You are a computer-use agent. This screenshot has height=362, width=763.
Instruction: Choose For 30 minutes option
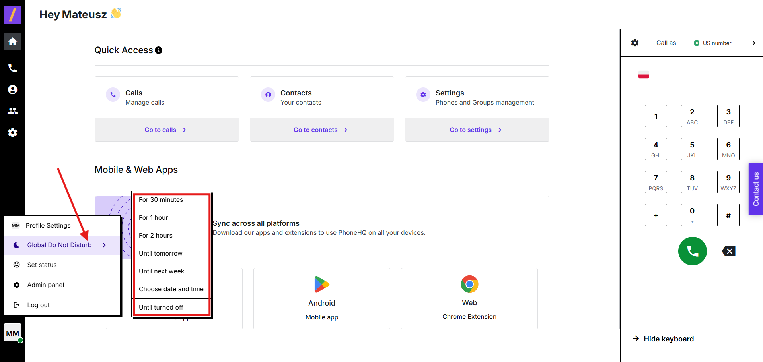pos(171,200)
